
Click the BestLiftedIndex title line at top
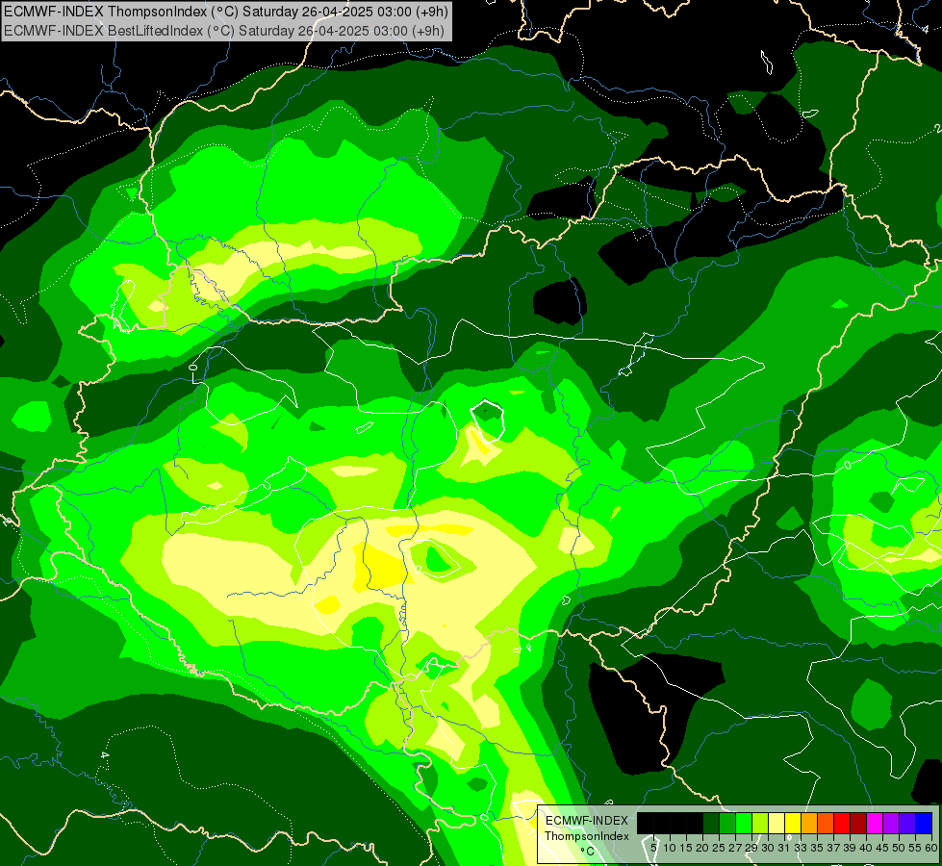(224, 30)
